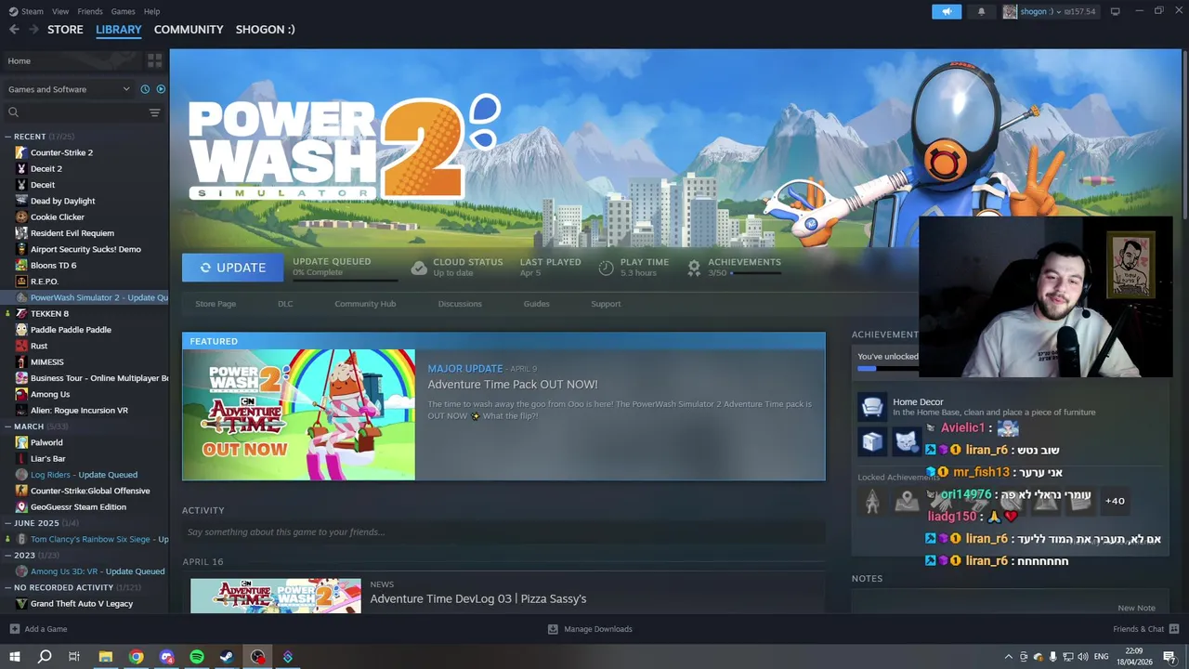This screenshot has width=1189, height=669.
Task: Click the Achievements gear icon
Action: tap(694, 268)
